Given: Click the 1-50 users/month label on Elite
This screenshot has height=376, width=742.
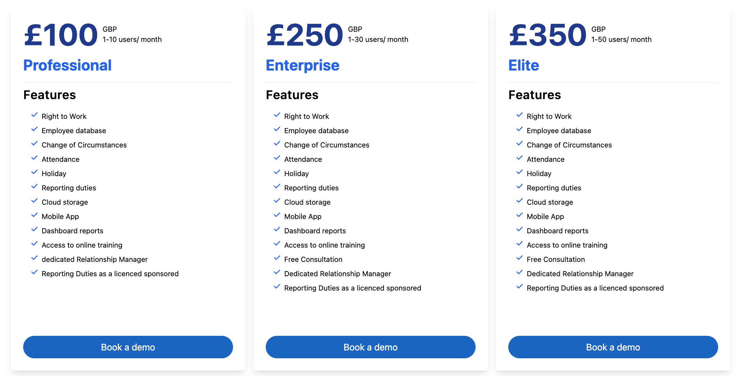Looking at the screenshot, I should (621, 40).
